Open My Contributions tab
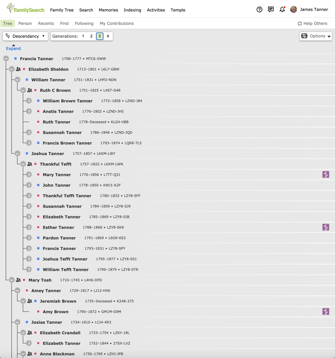Screen dimensions: 335x358 [117, 23]
